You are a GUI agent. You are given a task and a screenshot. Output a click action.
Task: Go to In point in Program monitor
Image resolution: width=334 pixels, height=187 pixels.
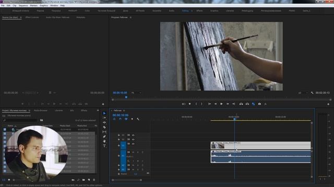210,104
